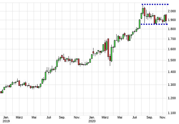The width and height of the screenshot is (179, 124).
Task: Click the long green breakout candle in late July 2020
Action: (139, 24)
